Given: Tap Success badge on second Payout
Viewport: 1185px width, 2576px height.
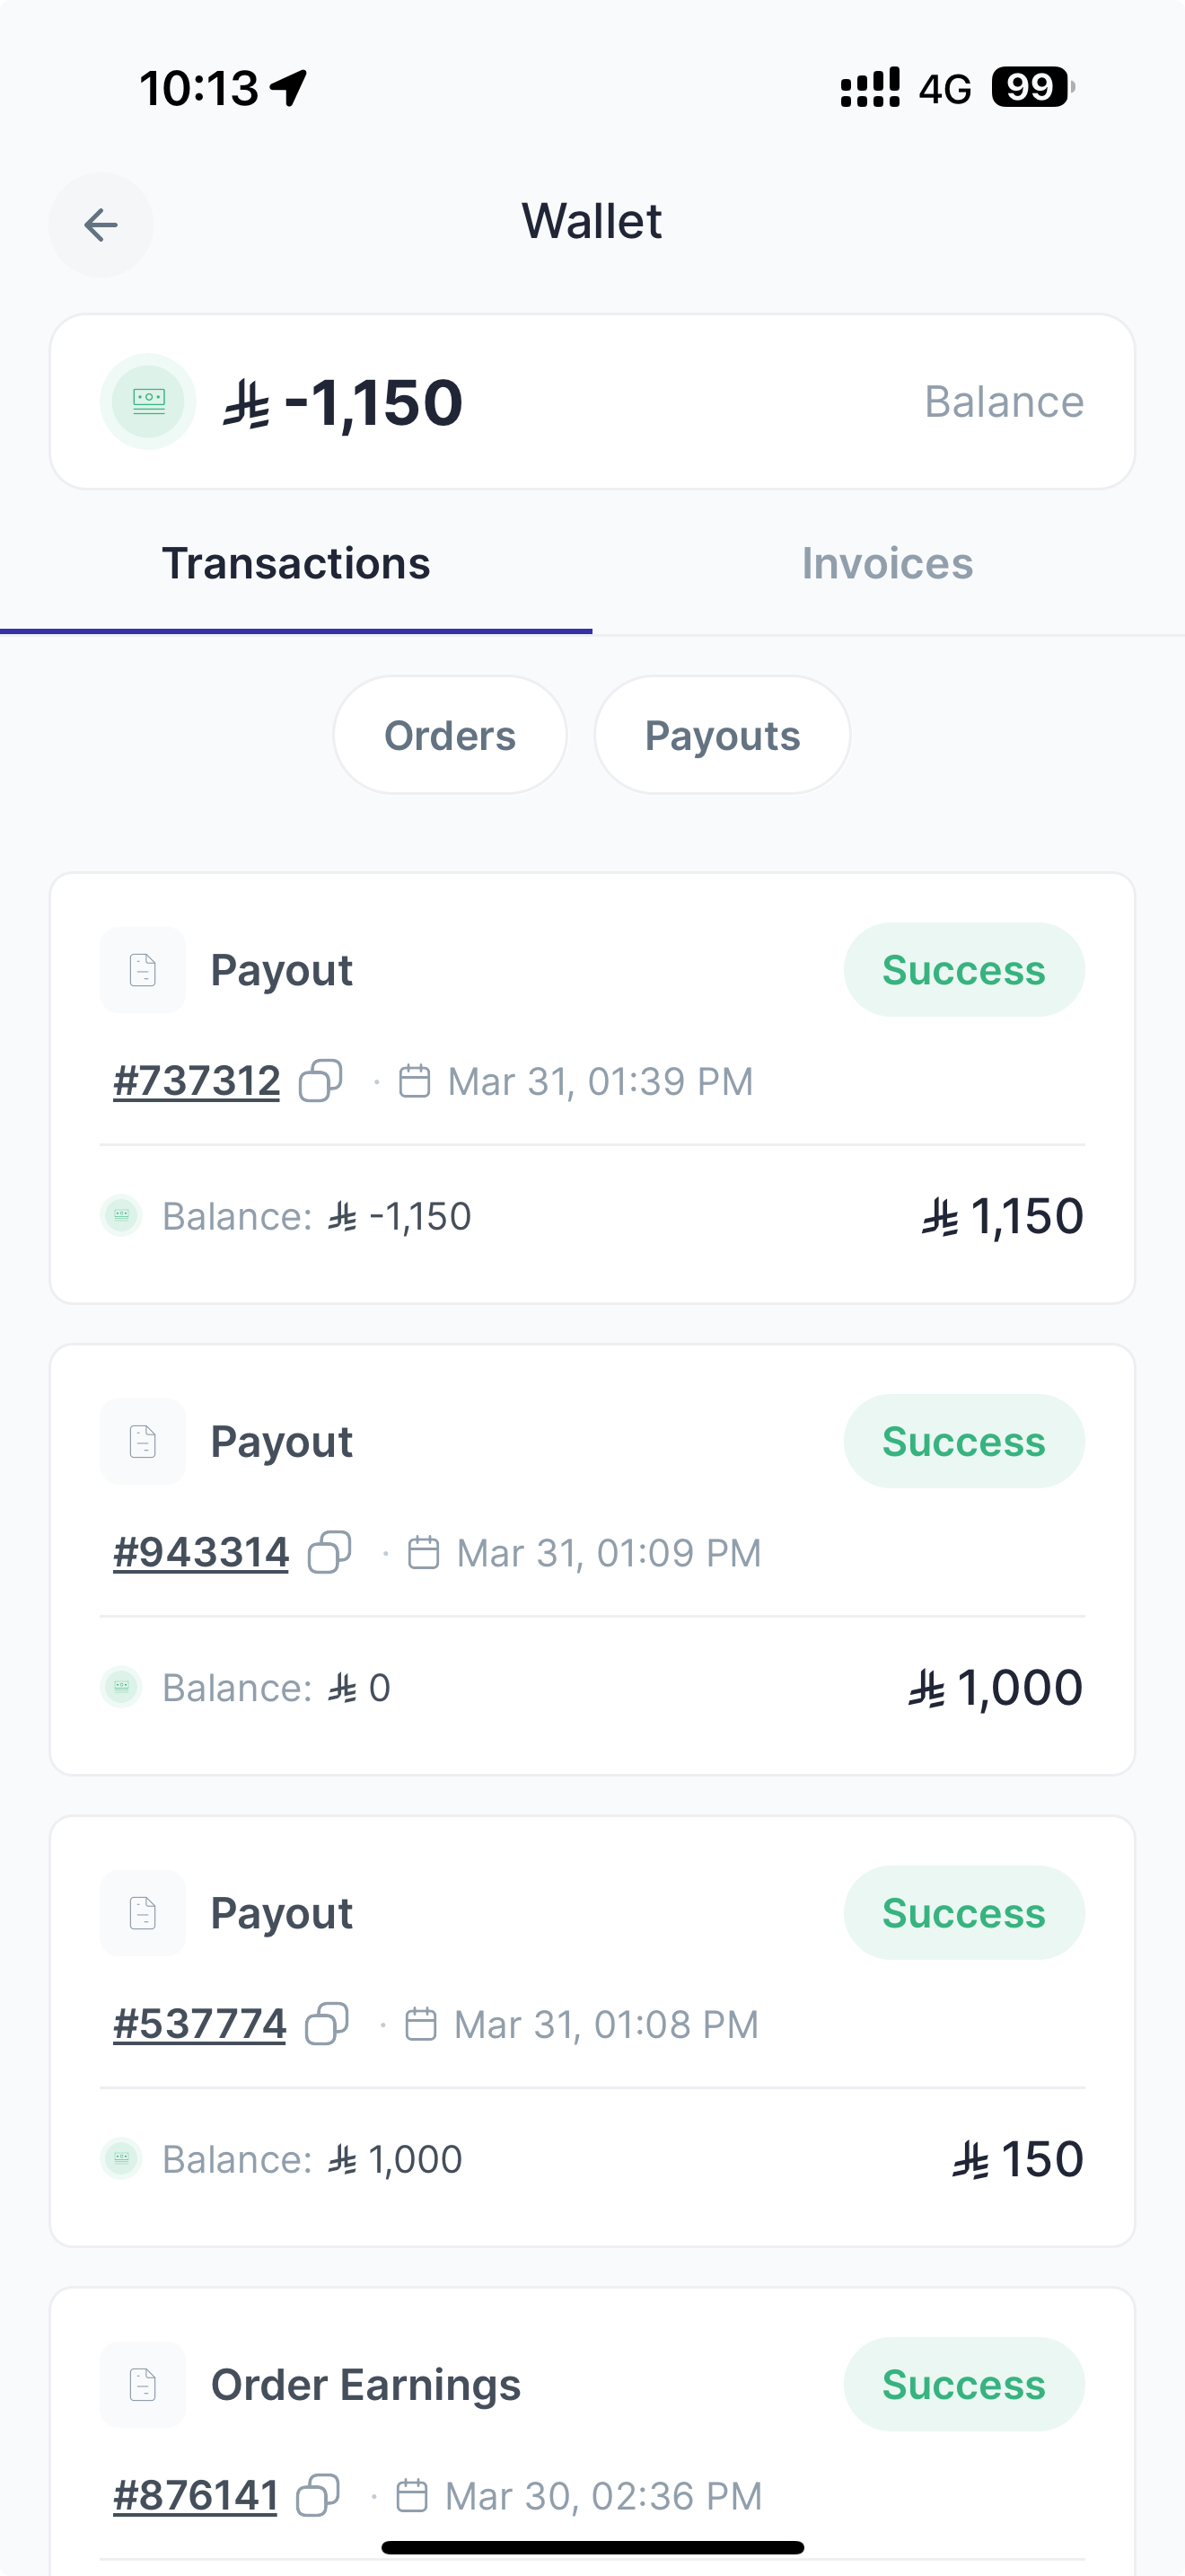Looking at the screenshot, I should (964, 1441).
